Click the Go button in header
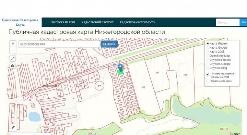Screen dimensions: 247x135 click(x=244, y=22)
